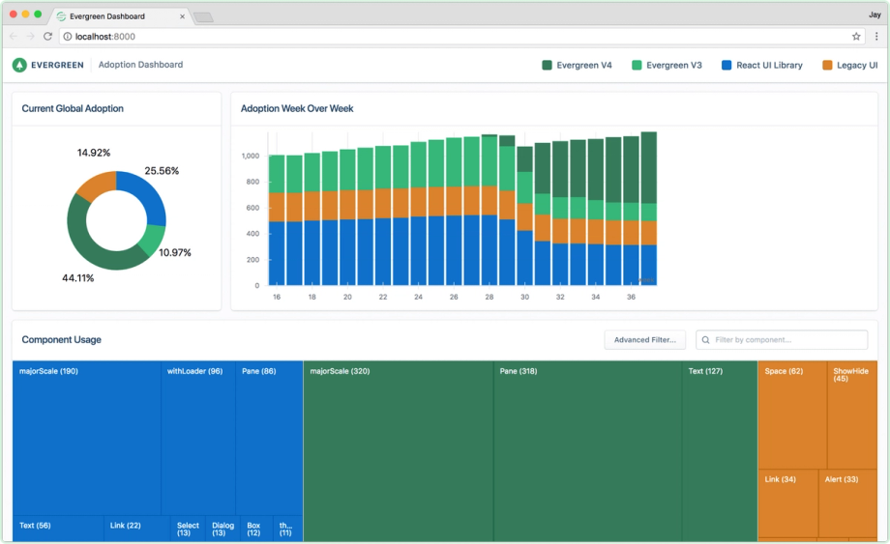Viewport: 890px width, 544px height.
Task: Toggle the Evergreen V3 legend series
Action: [667, 66]
